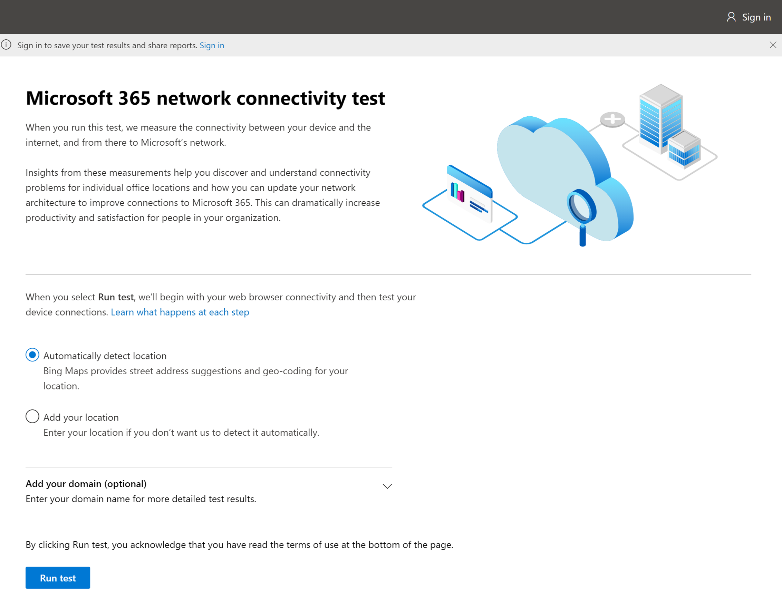Click the Add your location label text
Image resolution: width=782 pixels, height=609 pixels.
tap(81, 417)
